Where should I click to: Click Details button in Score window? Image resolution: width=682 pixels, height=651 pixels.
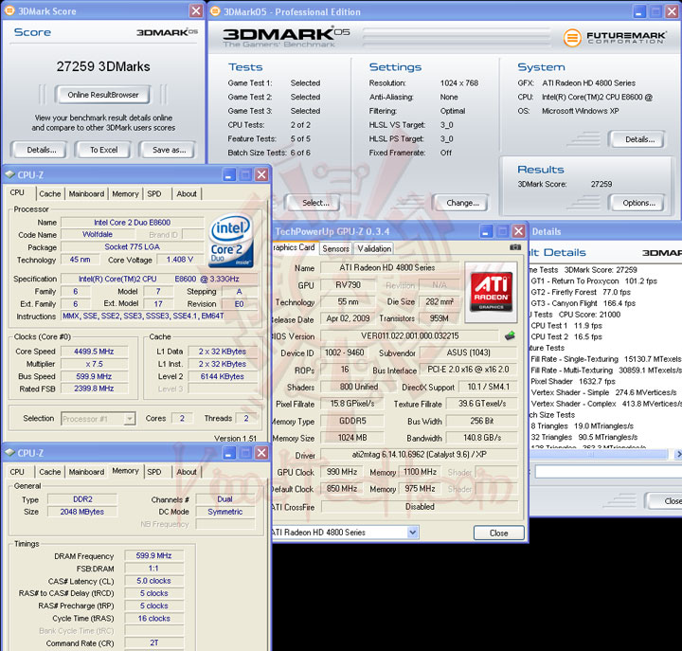click(x=42, y=150)
